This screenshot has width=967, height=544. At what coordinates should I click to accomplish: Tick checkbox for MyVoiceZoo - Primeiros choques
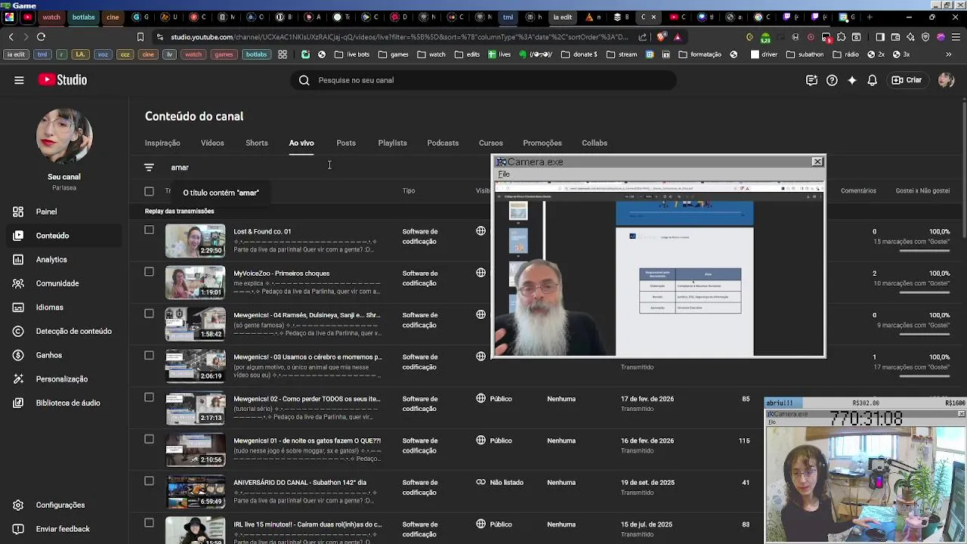point(149,272)
